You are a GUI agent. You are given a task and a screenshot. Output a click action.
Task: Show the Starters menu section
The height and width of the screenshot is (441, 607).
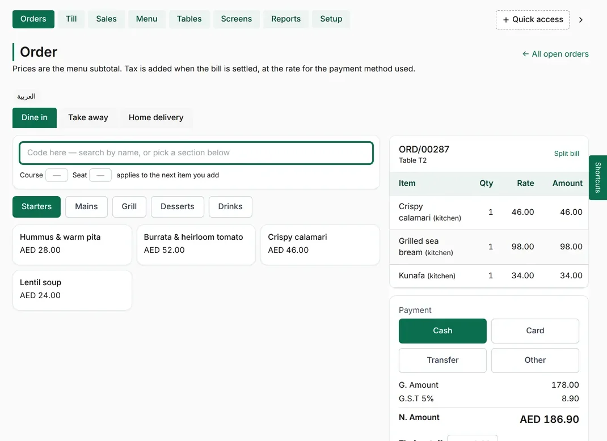click(36, 206)
